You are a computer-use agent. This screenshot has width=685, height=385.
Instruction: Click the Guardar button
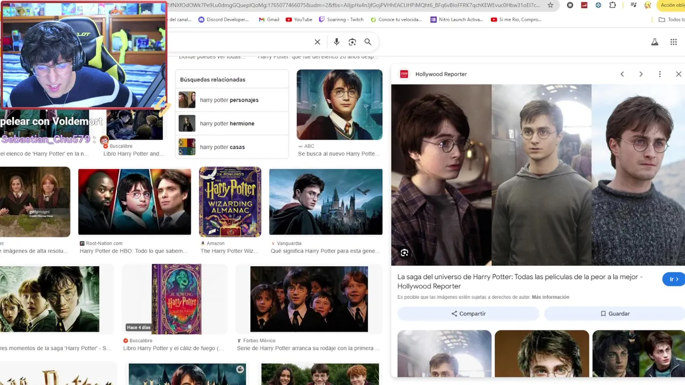614,314
